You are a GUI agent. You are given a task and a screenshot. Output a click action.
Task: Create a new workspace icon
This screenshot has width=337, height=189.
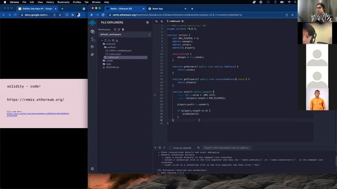tap(115, 29)
